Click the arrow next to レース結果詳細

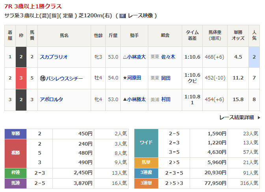(259, 117)
